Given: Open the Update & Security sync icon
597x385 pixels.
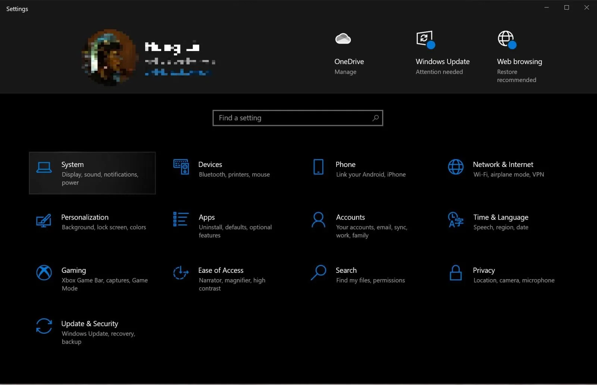Looking at the screenshot, I should [44, 326].
